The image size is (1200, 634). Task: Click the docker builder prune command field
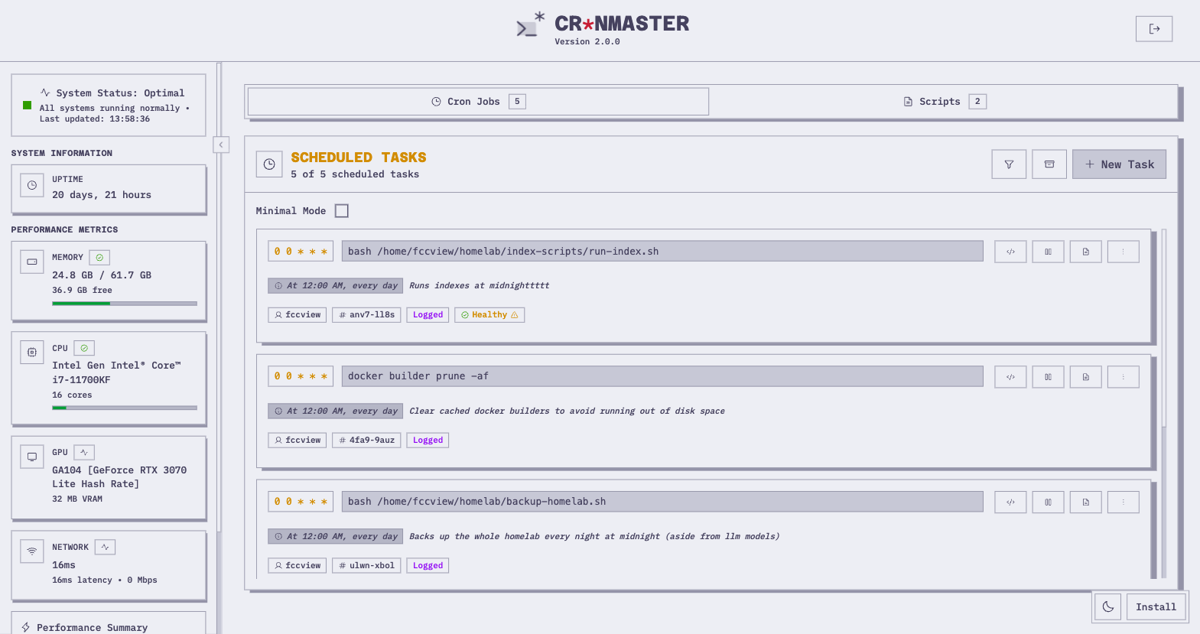click(662, 376)
